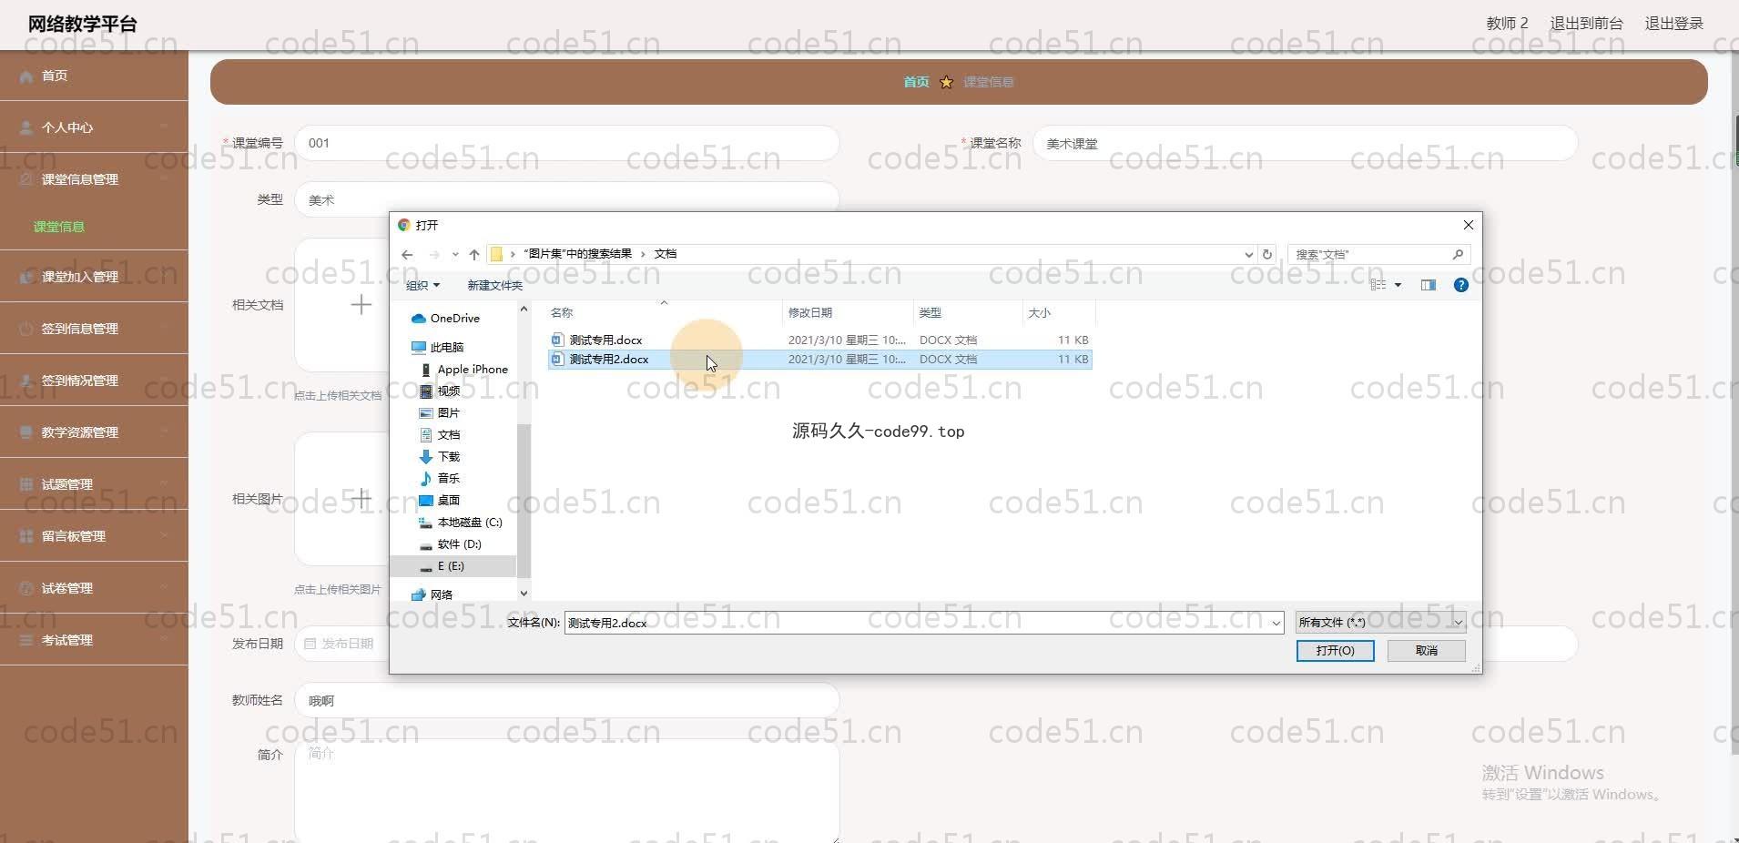Click the 教师姓名 input field
This screenshot has width=1739, height=843.
coord(566,700)
